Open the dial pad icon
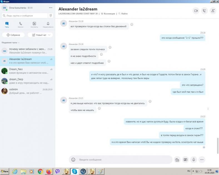The width and height of the screenshot is (219, 175). tap(51, 16)
